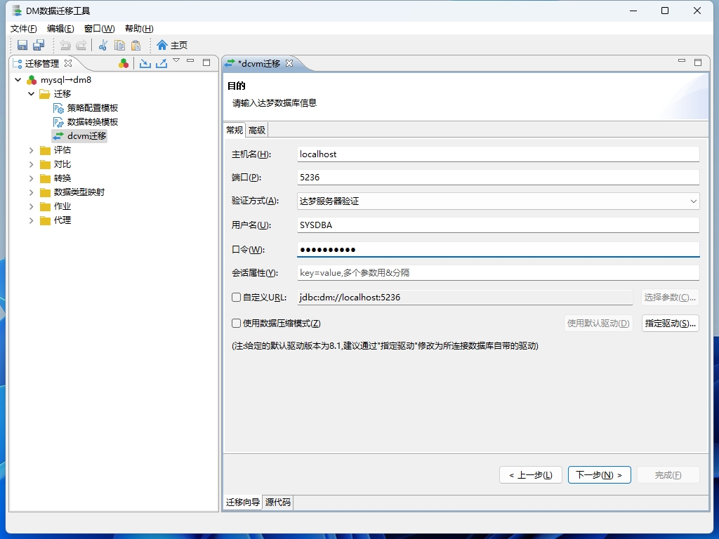Click the new project cubes icon

(124, 63)
